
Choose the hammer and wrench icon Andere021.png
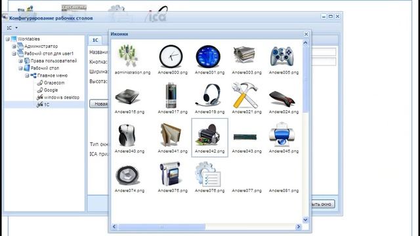coord(245,95)
